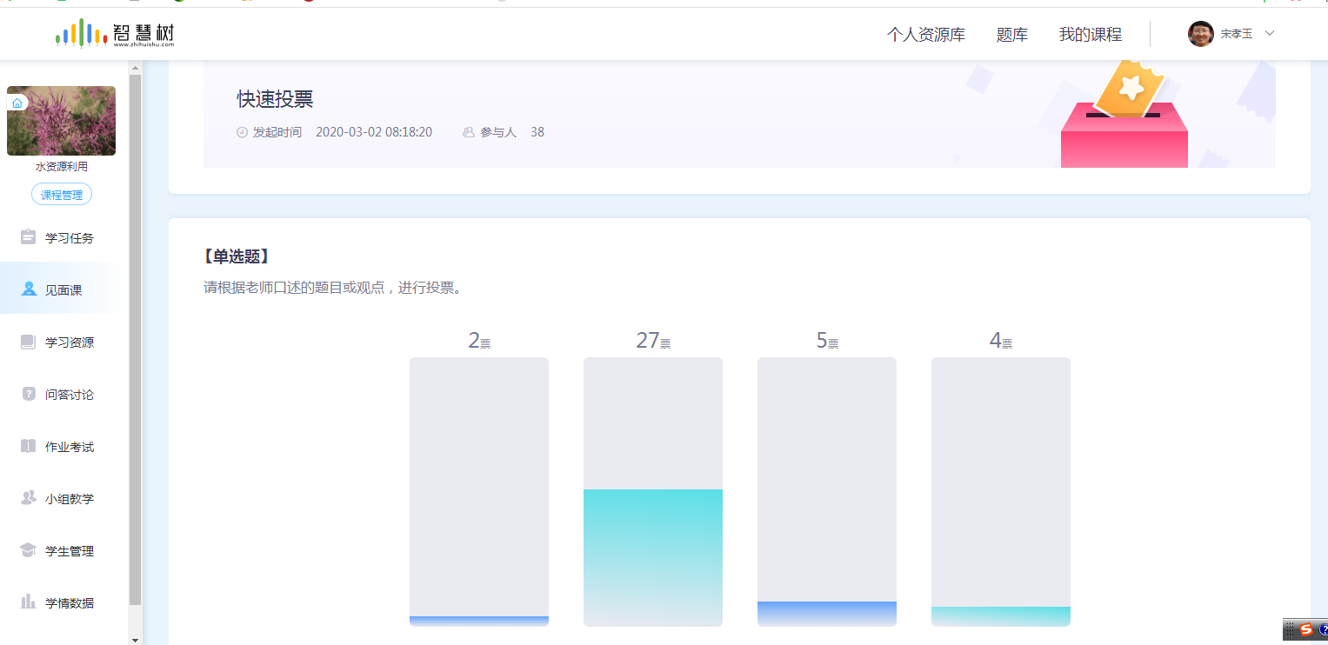Go to 我的课程 in top navigation

(1090, 35)
